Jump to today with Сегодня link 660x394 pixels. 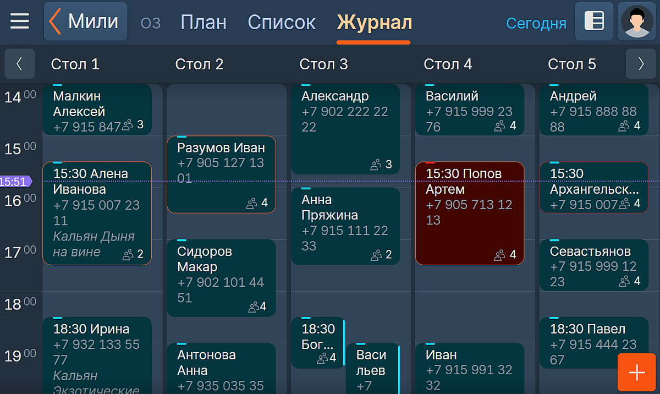536,23
